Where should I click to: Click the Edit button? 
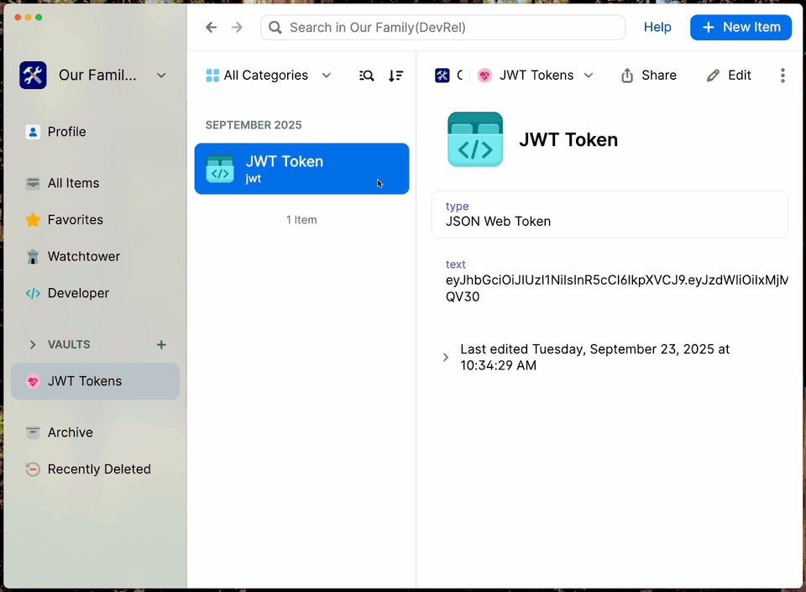(x=729, y=76)
